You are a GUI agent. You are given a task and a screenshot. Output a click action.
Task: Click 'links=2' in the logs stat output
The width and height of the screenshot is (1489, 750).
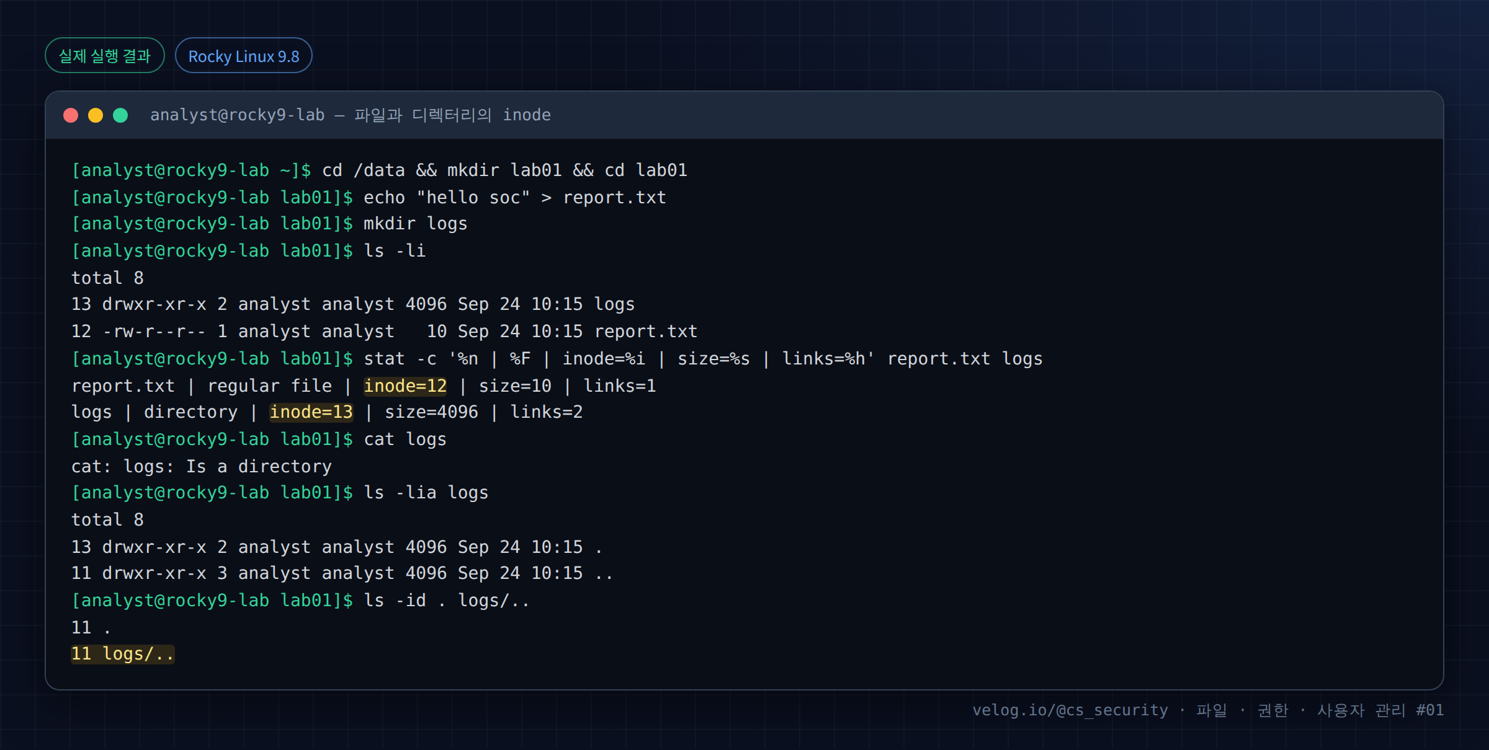(547, 412)
